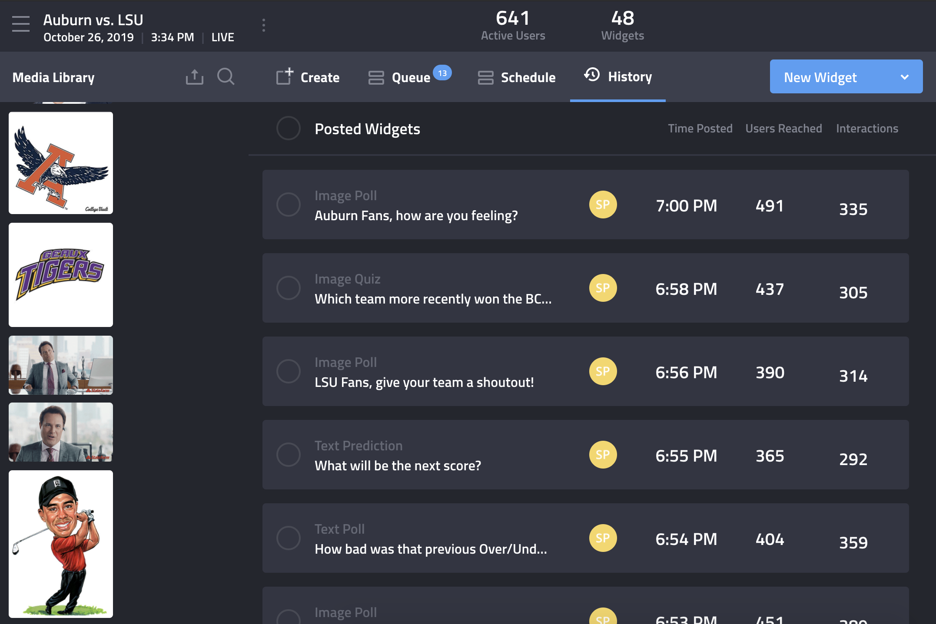Open the hamburger menu icon
The height and width of the screenshot is (624, 936).
pyautogui.click(x=20, y=24)
